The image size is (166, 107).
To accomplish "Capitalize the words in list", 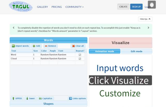I will click(x=45, y=98).
